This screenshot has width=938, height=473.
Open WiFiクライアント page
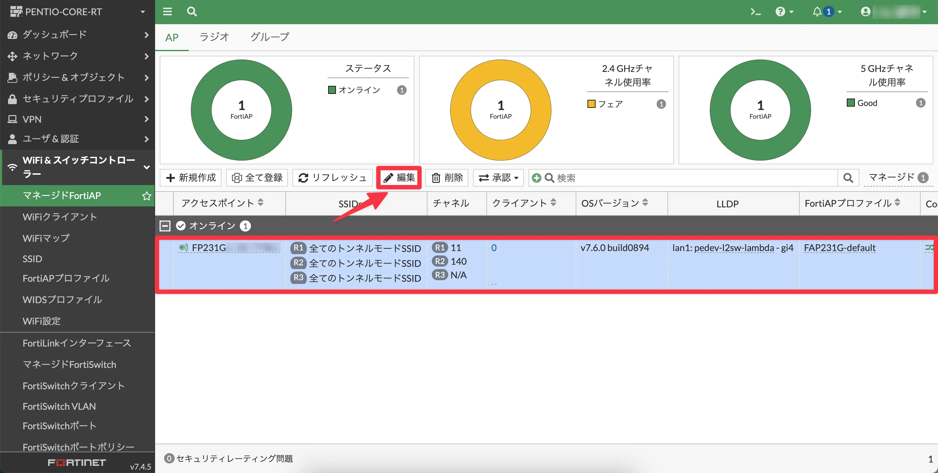(60, 217)
